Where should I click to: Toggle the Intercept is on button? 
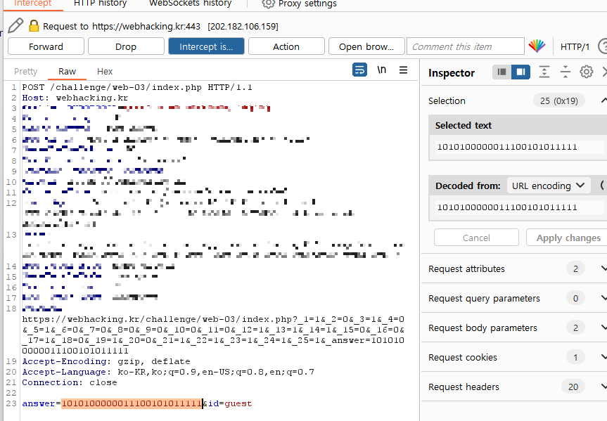pyautogui.click(x=206, y=46)
